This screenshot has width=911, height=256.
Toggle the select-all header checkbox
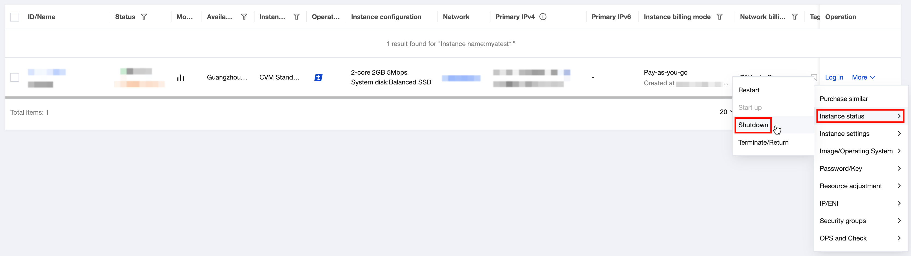[15, 17]
